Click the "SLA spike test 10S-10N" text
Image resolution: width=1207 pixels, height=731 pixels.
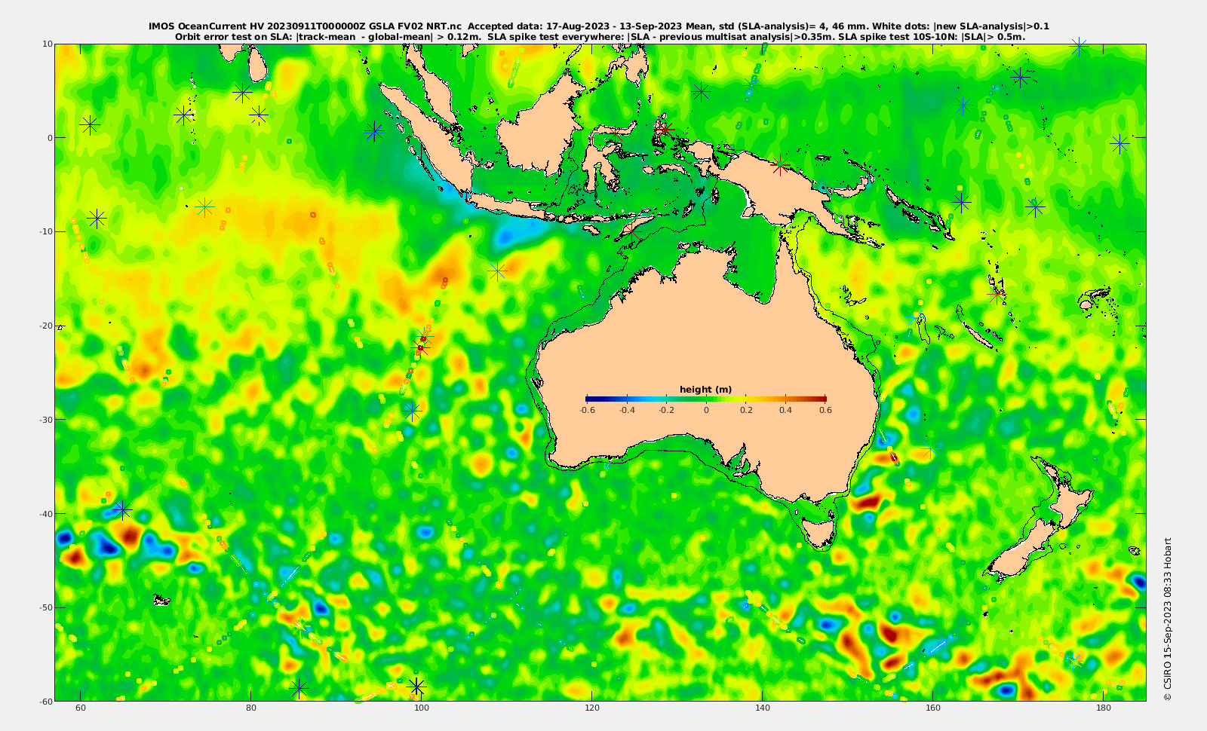(898, 36)
